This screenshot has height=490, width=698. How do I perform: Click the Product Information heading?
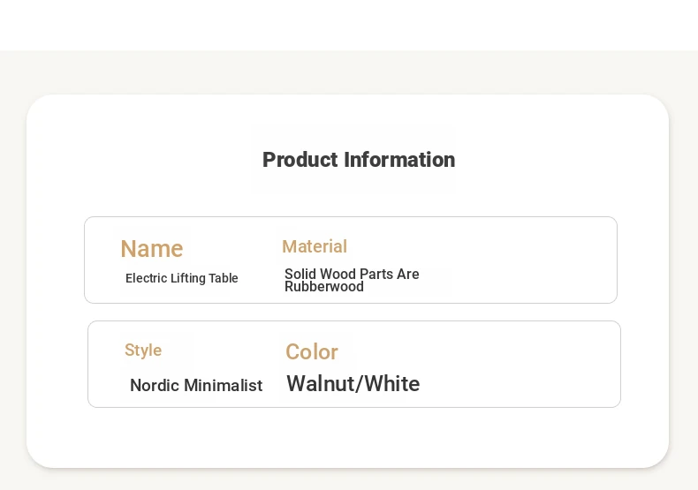point(359,160)
